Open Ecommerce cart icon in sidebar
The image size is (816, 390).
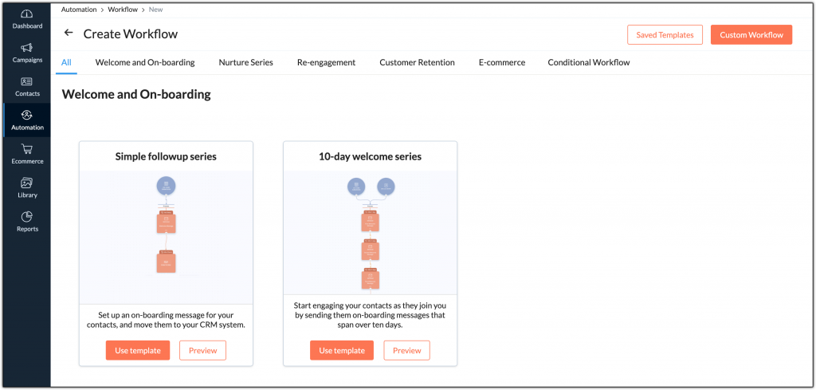[x=27, y=149]
